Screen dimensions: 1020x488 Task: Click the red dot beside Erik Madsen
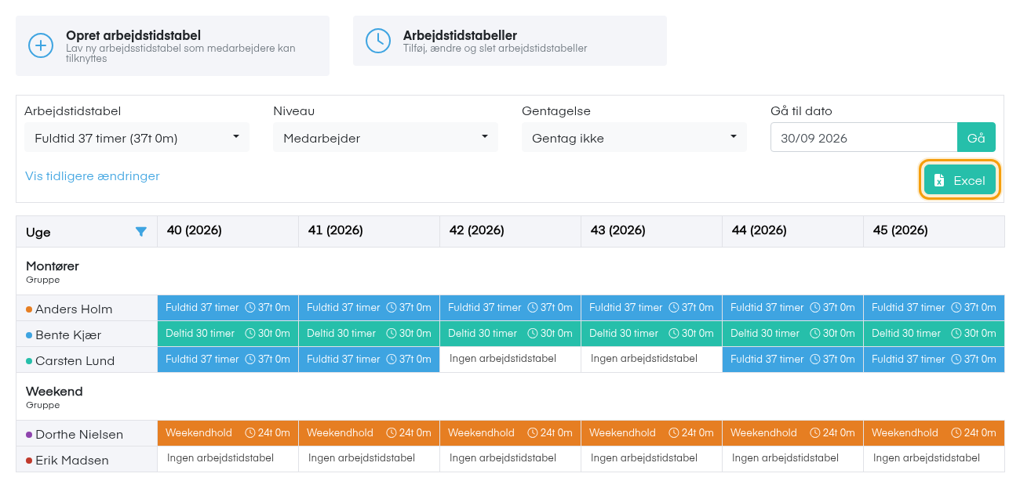(x=29, y=460)
